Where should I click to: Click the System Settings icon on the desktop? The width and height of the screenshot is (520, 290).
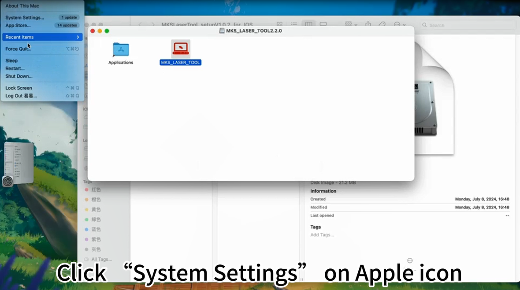pos(7,181)
